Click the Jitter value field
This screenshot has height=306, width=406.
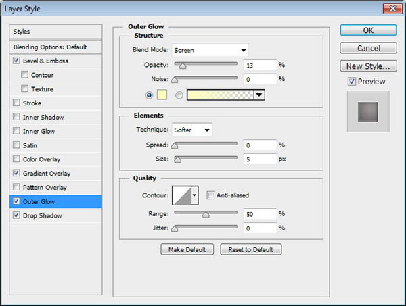point(260,228)
